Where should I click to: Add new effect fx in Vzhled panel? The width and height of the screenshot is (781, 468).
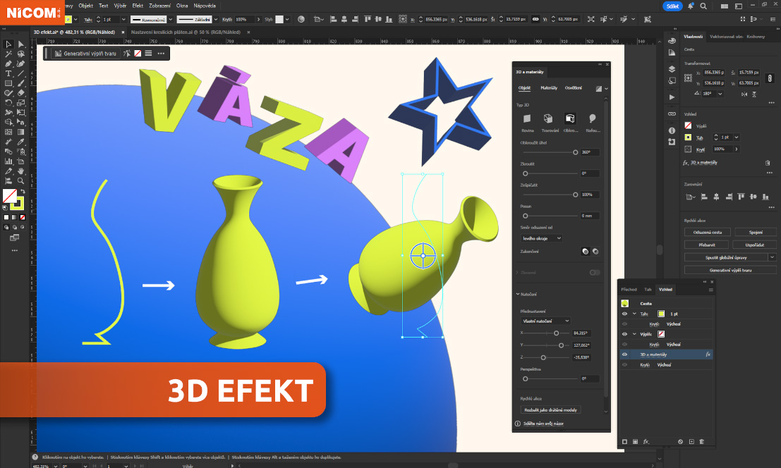(x=646, y=441)
